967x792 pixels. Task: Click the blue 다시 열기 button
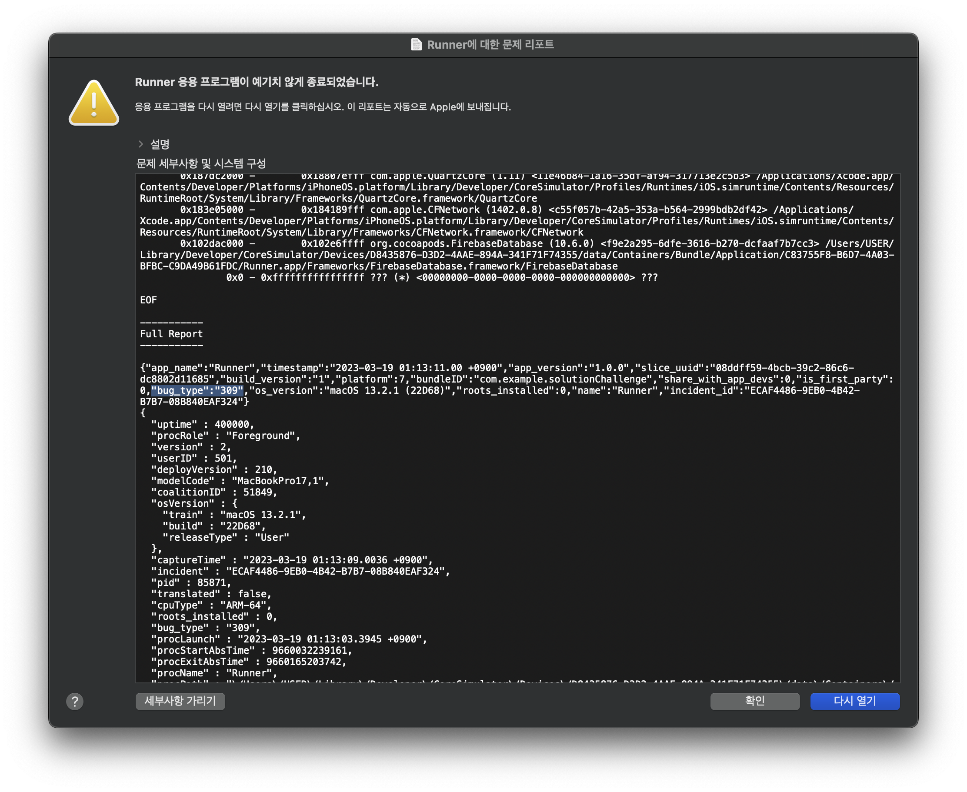click(x=854, y=701)
